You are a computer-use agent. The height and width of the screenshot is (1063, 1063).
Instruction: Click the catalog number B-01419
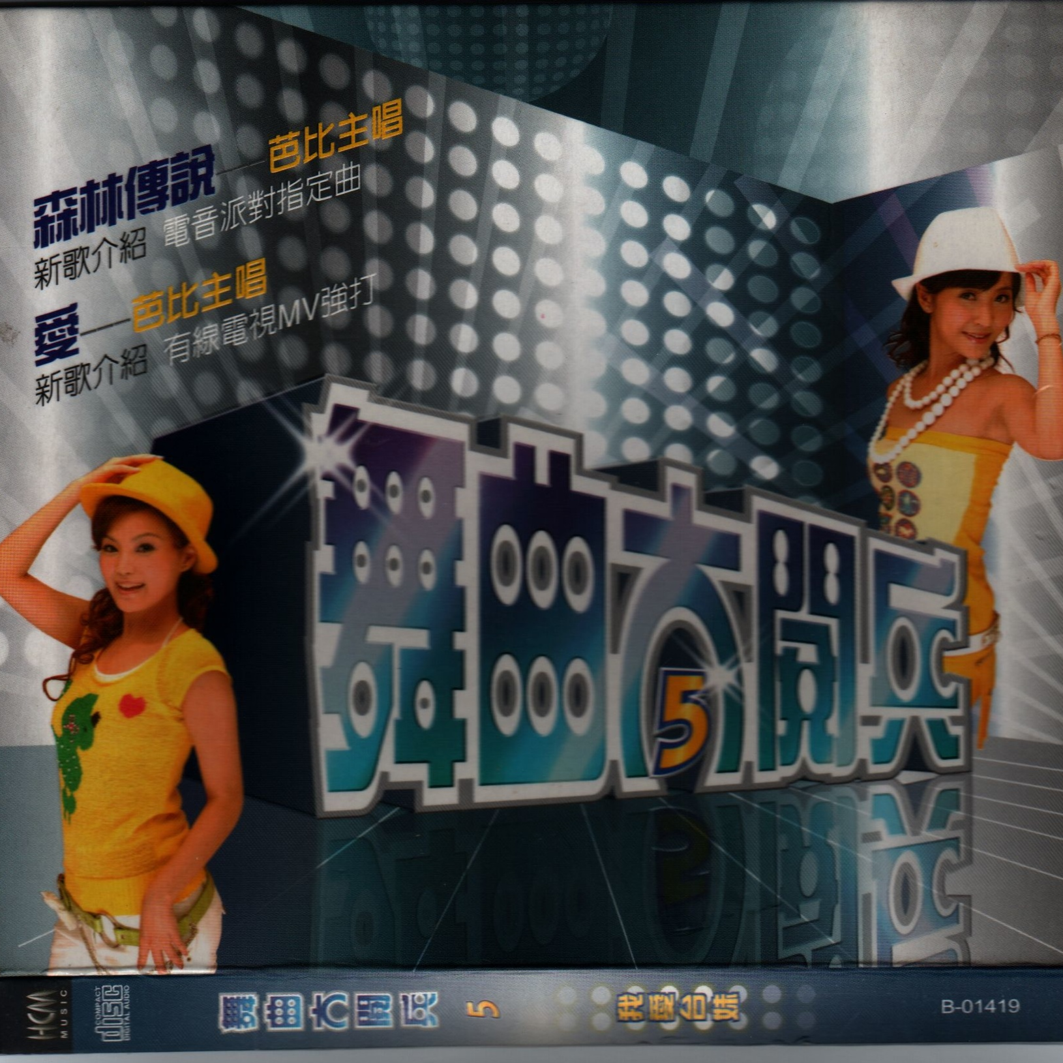click(980, 1006)
